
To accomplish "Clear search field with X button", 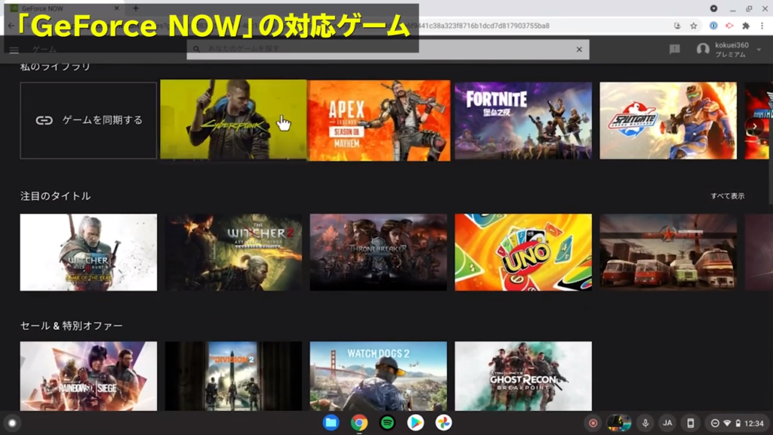I will (x=579, y=50).
